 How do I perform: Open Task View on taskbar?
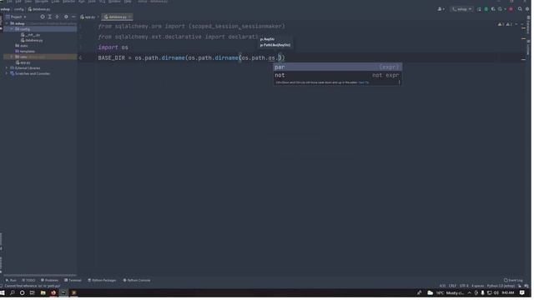pyautogui.click(x=32, y=293)
